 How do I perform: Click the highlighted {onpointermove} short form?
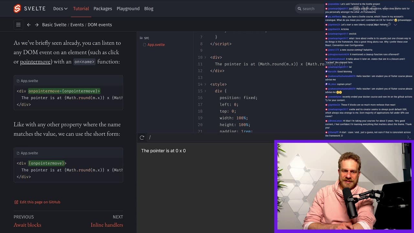47,163
